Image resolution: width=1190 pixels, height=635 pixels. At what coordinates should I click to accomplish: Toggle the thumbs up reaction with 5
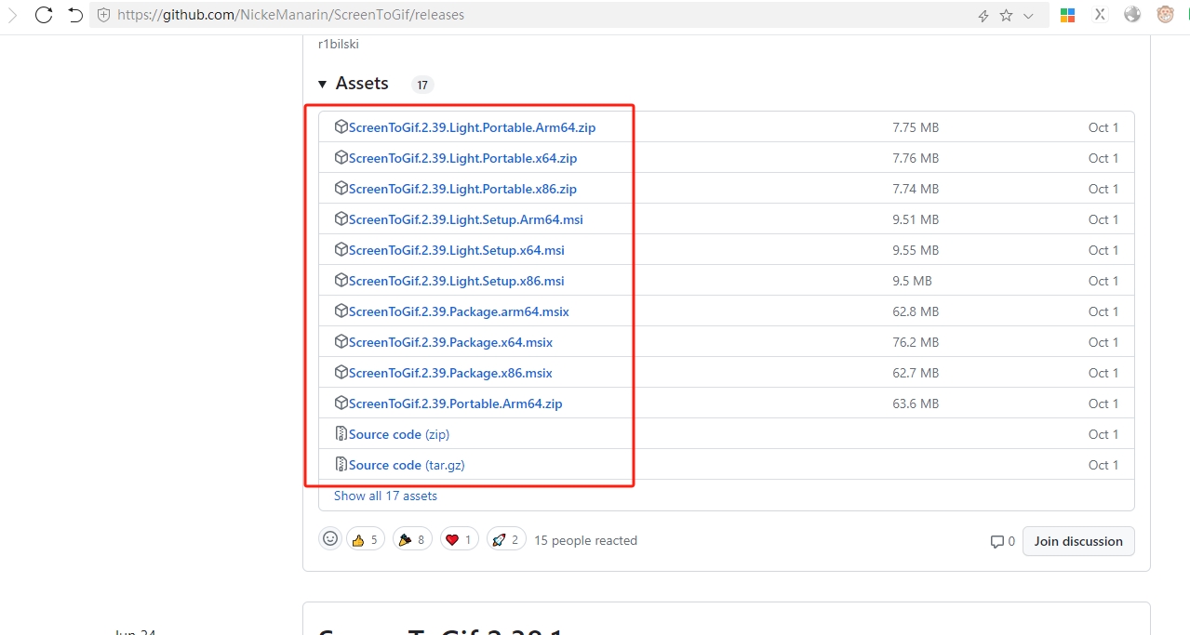366,539
